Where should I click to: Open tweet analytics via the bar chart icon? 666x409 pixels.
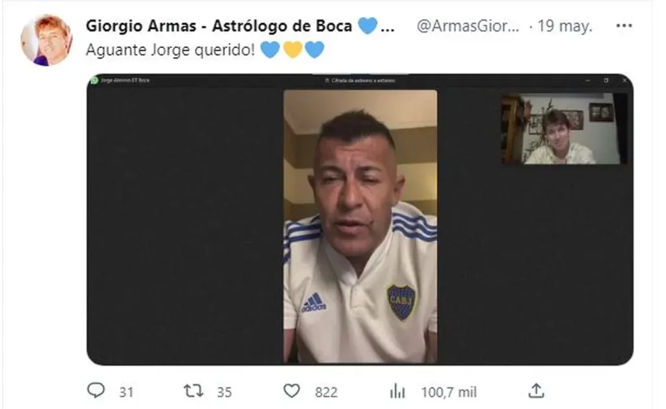[397, 391]
